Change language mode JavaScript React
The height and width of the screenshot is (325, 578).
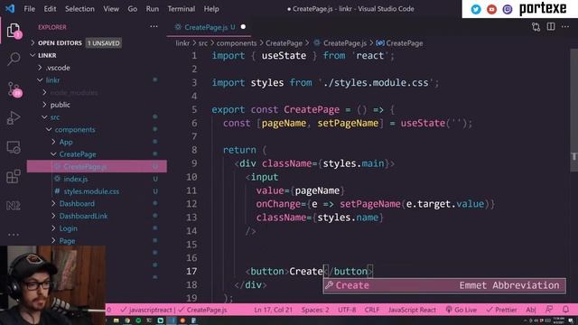point(412,310)
